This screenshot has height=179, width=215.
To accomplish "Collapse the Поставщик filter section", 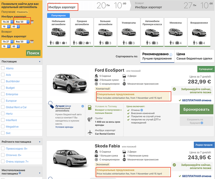I will (x=40, y=62).
